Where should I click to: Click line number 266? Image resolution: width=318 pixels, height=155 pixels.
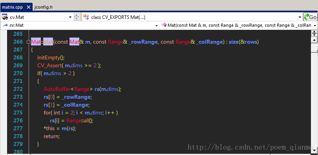click(18, 42)
